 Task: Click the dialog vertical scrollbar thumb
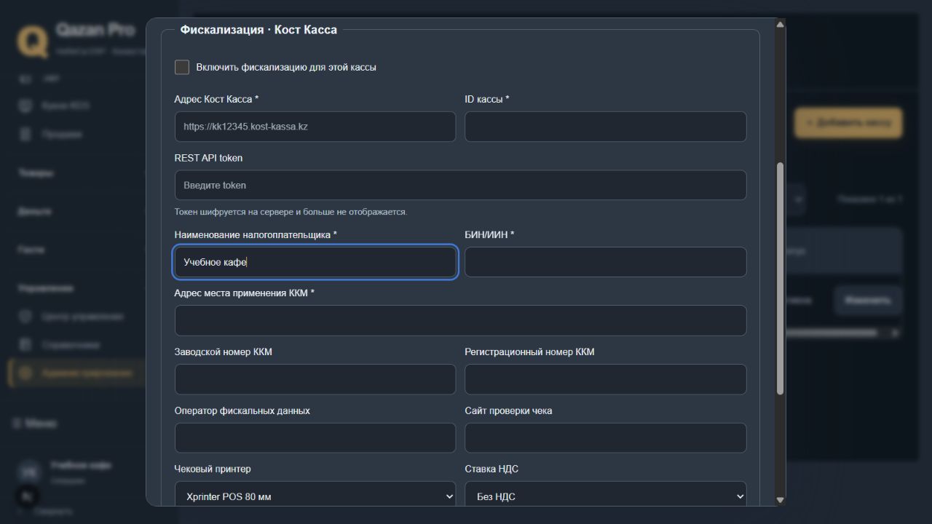click(781, 279)
